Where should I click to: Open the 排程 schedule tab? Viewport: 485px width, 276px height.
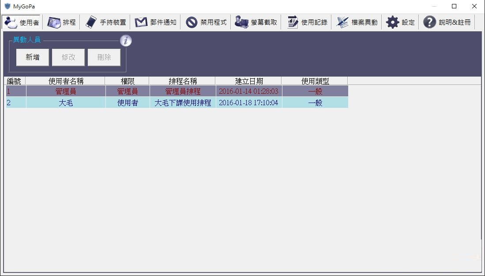(61, 22)
